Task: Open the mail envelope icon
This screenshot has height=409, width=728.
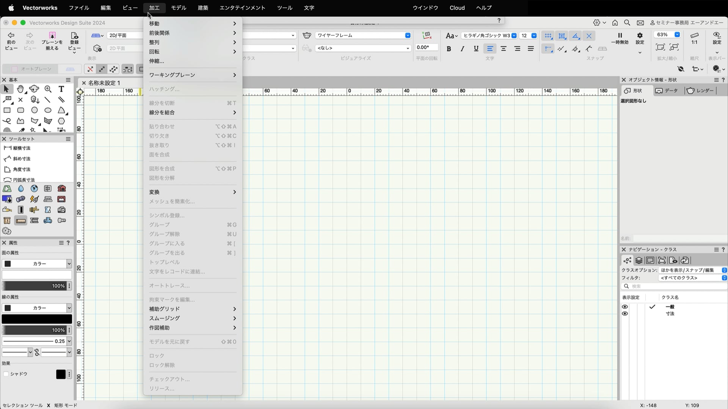Action: point(640,23)
